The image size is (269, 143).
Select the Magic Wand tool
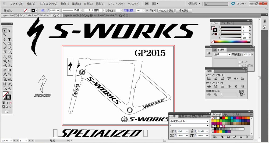point(5,35)
